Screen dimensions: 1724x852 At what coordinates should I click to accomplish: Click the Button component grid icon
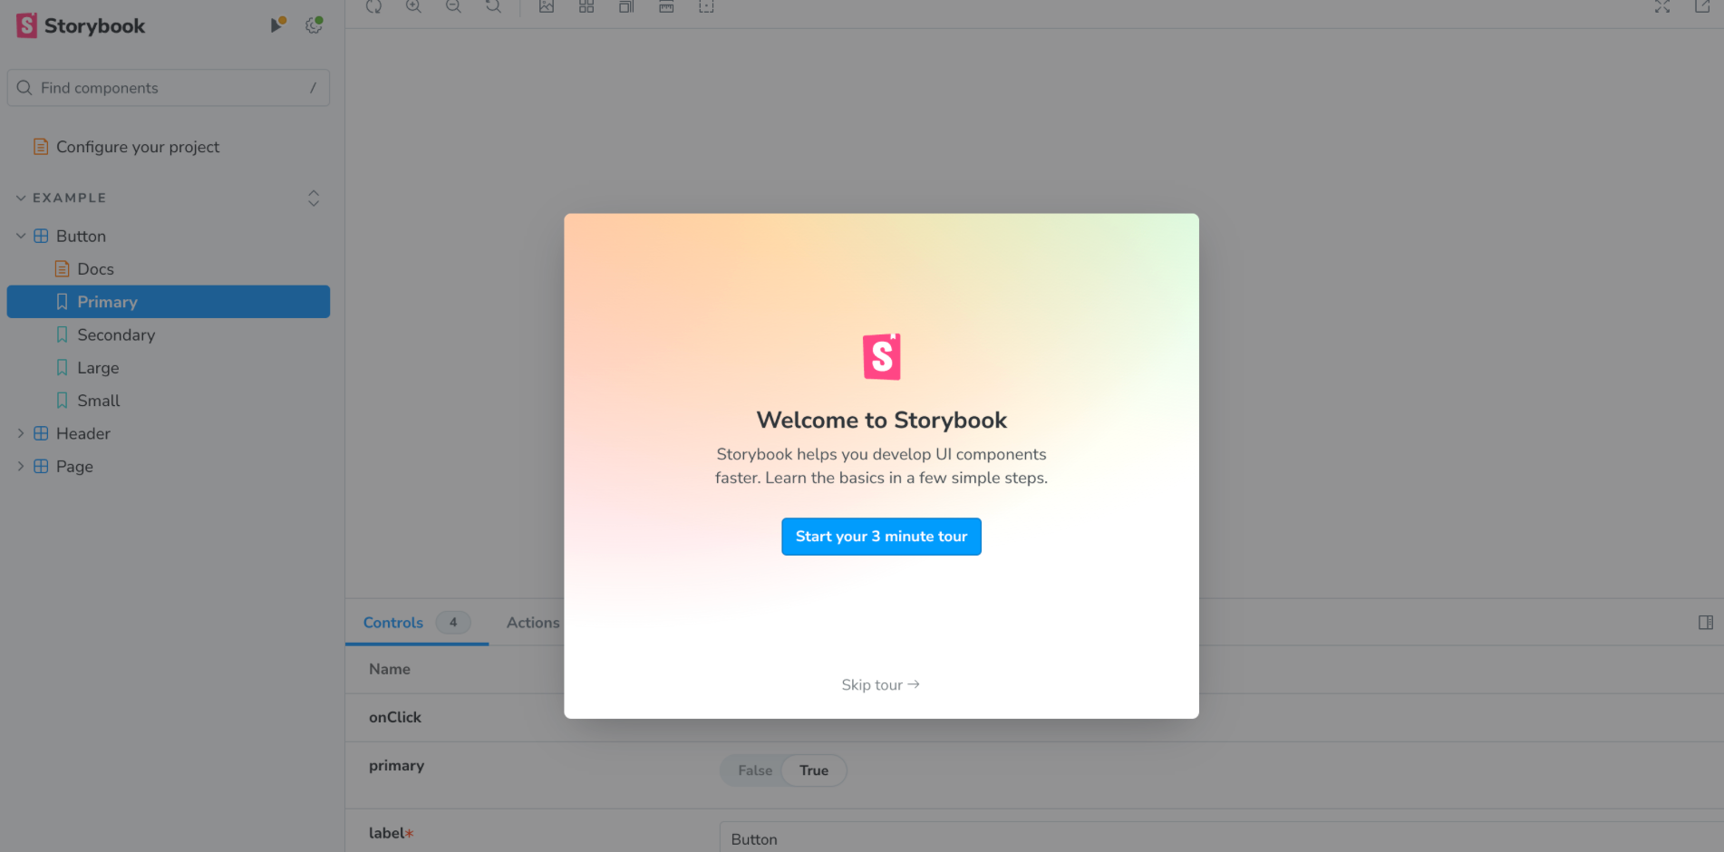[x=41, y=236]
